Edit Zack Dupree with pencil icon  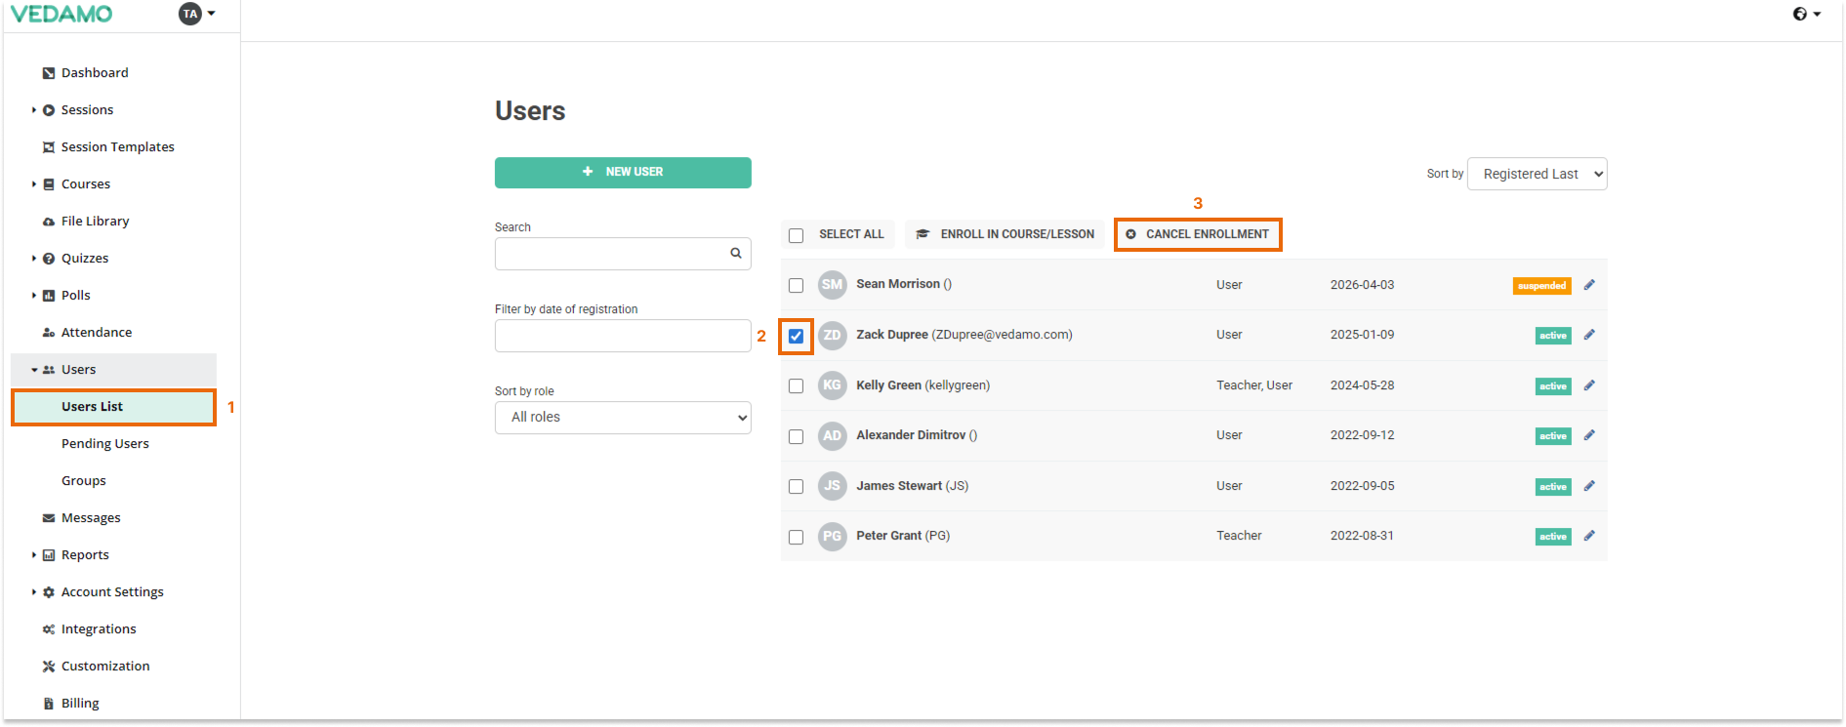click(x=1589, y=335)
